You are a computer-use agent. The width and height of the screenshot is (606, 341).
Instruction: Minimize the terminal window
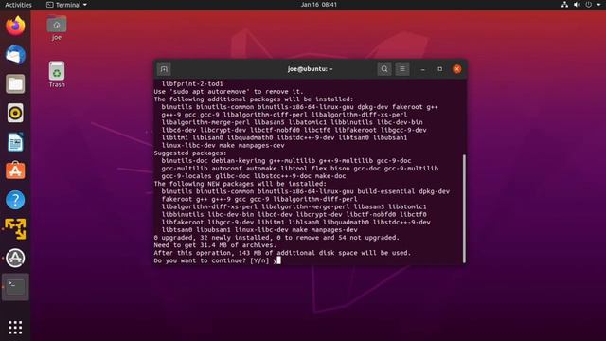(423, 69)
